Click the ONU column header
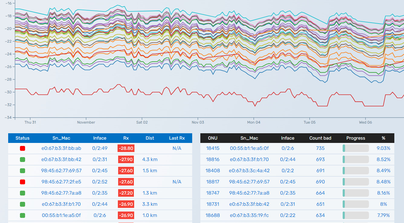404x223 pixels. pos(213,138)
